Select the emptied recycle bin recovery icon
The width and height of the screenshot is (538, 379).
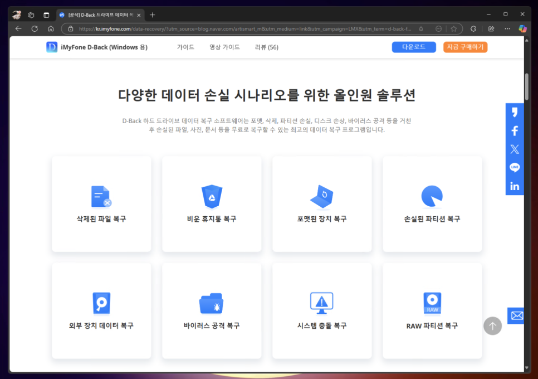coord(212,197)
